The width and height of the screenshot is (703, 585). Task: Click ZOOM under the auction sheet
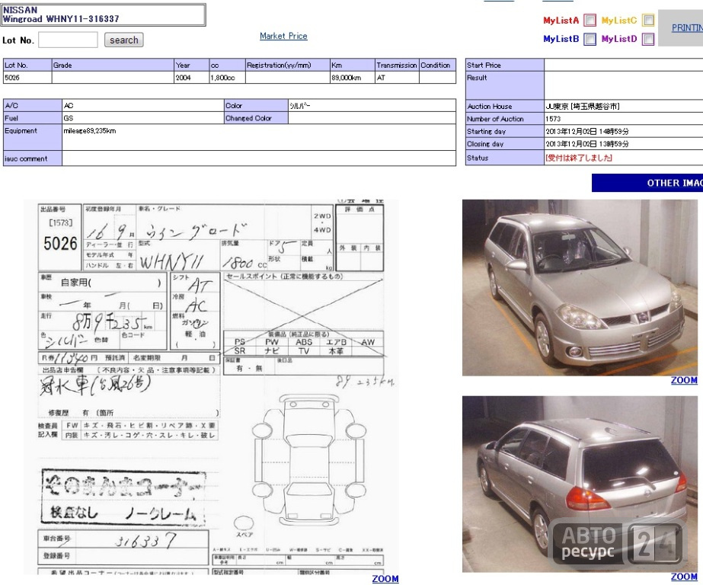385,579
